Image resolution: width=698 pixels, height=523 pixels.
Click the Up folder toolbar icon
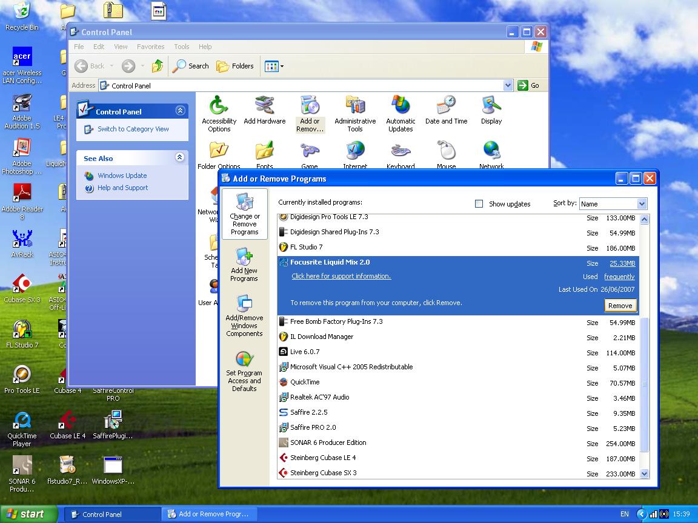click(x=157, y=66)
